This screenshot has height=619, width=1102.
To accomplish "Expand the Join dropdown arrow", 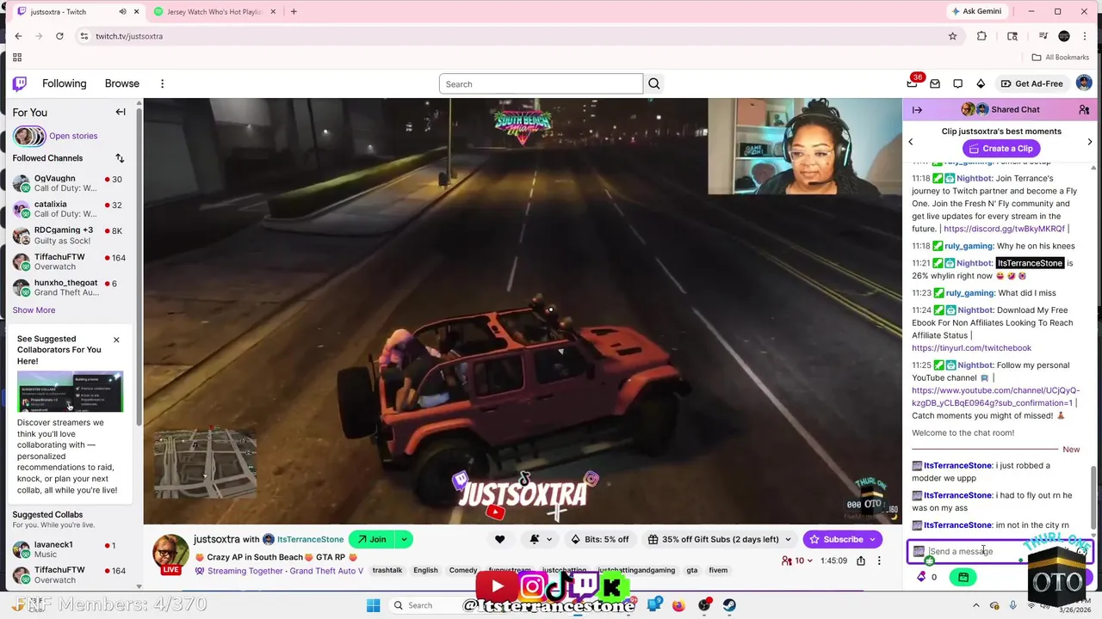I will coord(403,539).
